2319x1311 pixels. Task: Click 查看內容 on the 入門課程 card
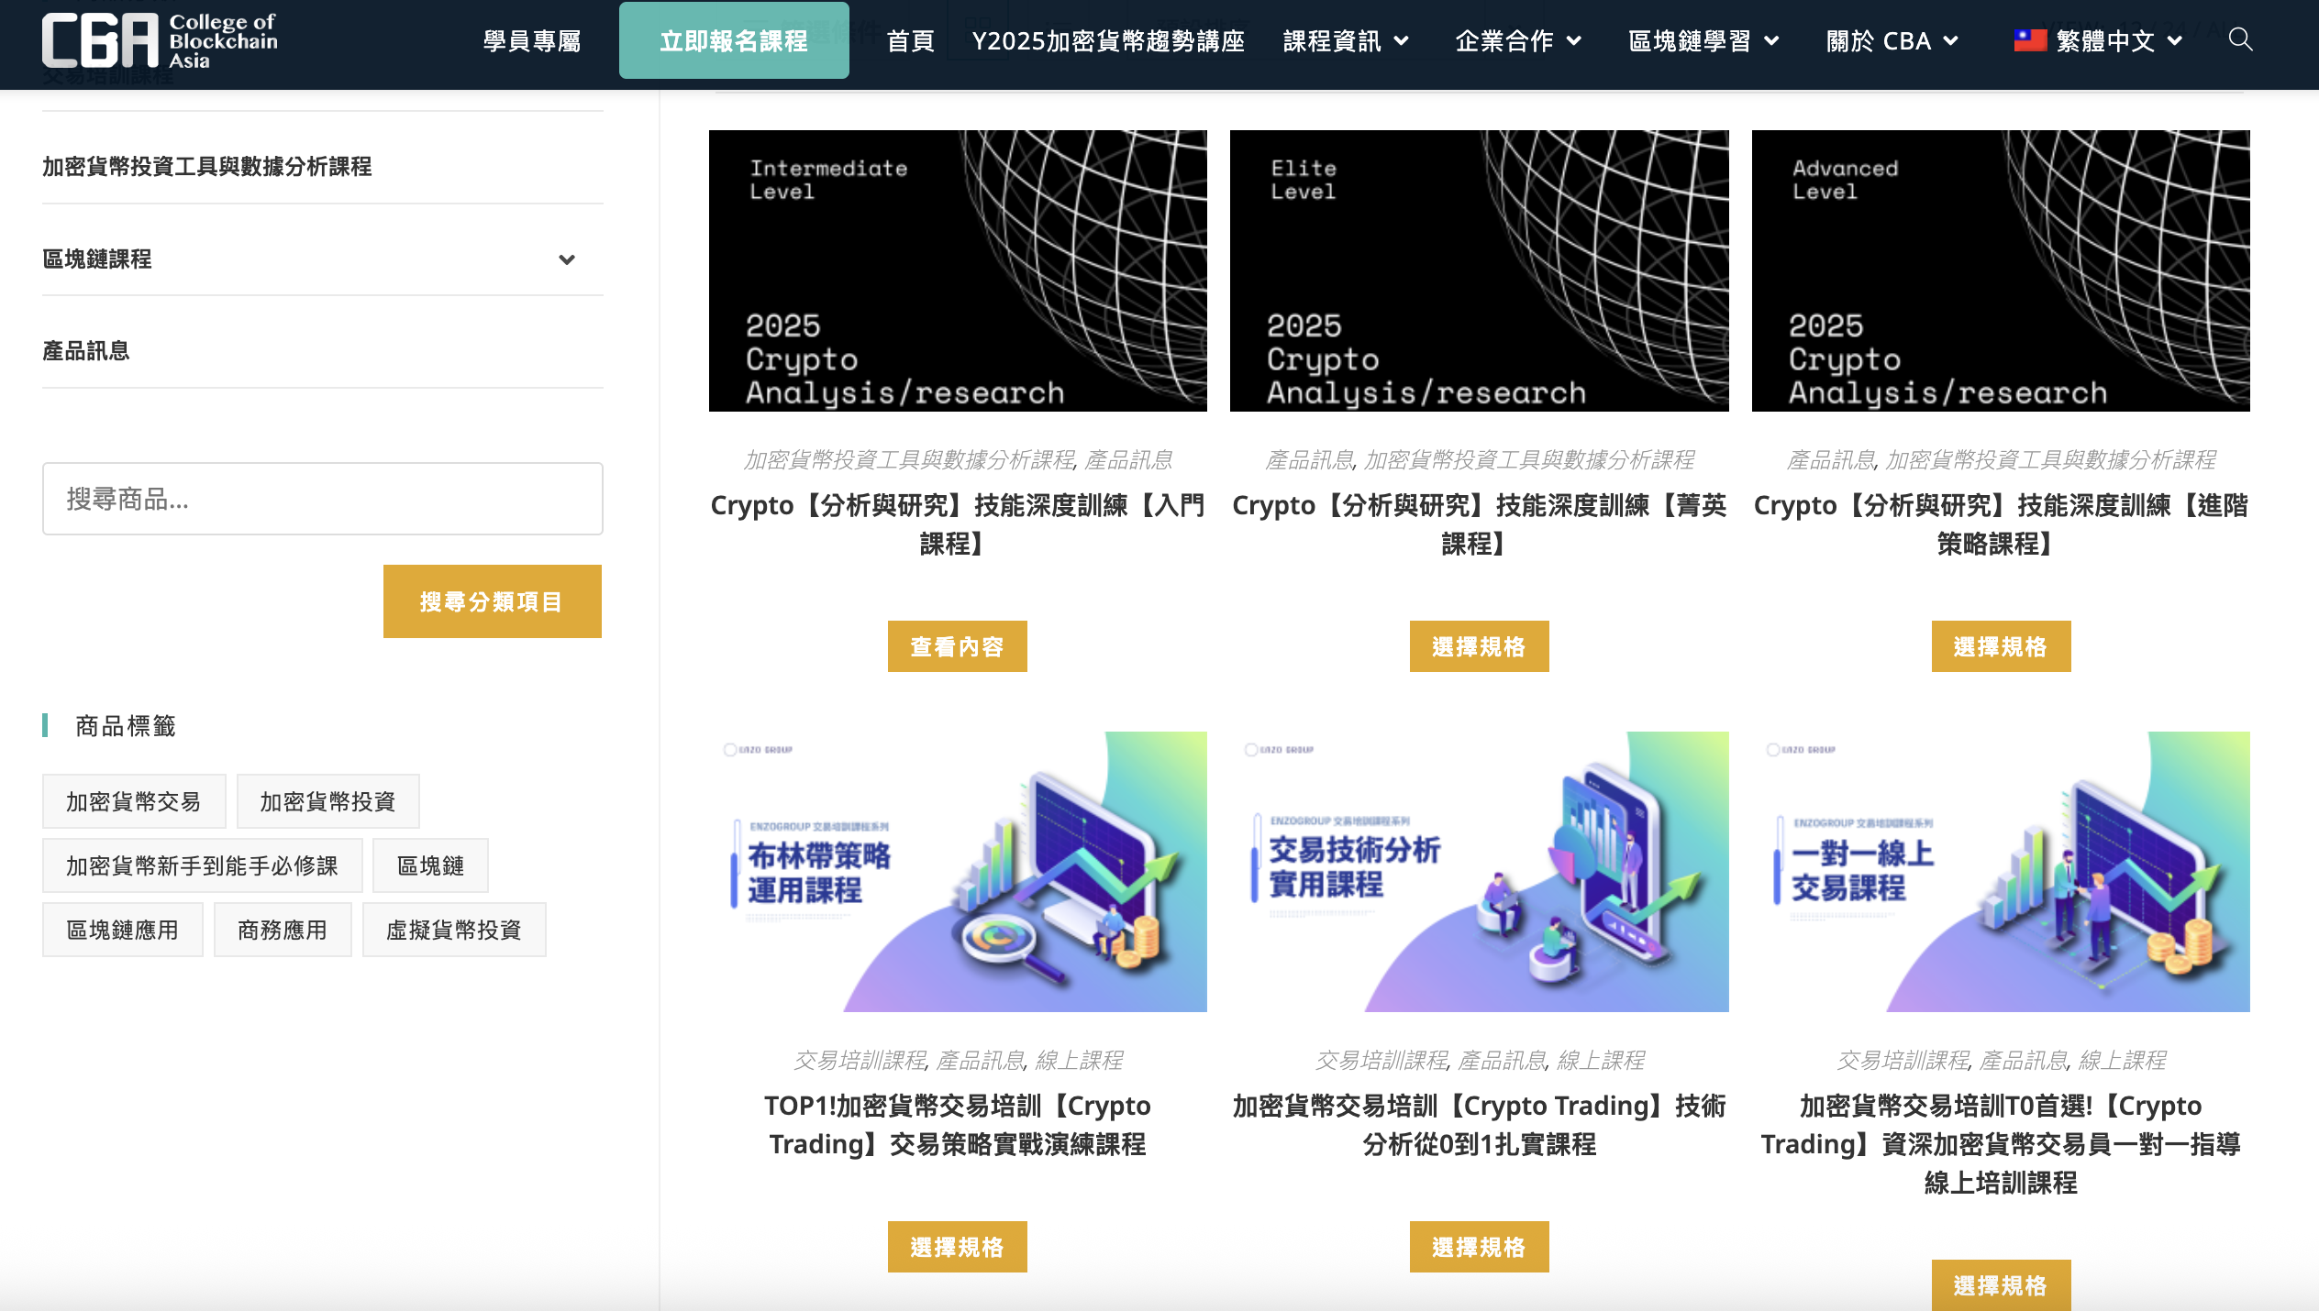[x=957, y=645]
